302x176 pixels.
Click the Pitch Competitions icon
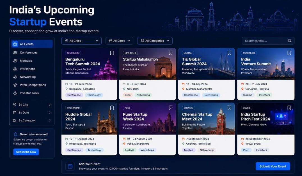[x=15, y=85]
